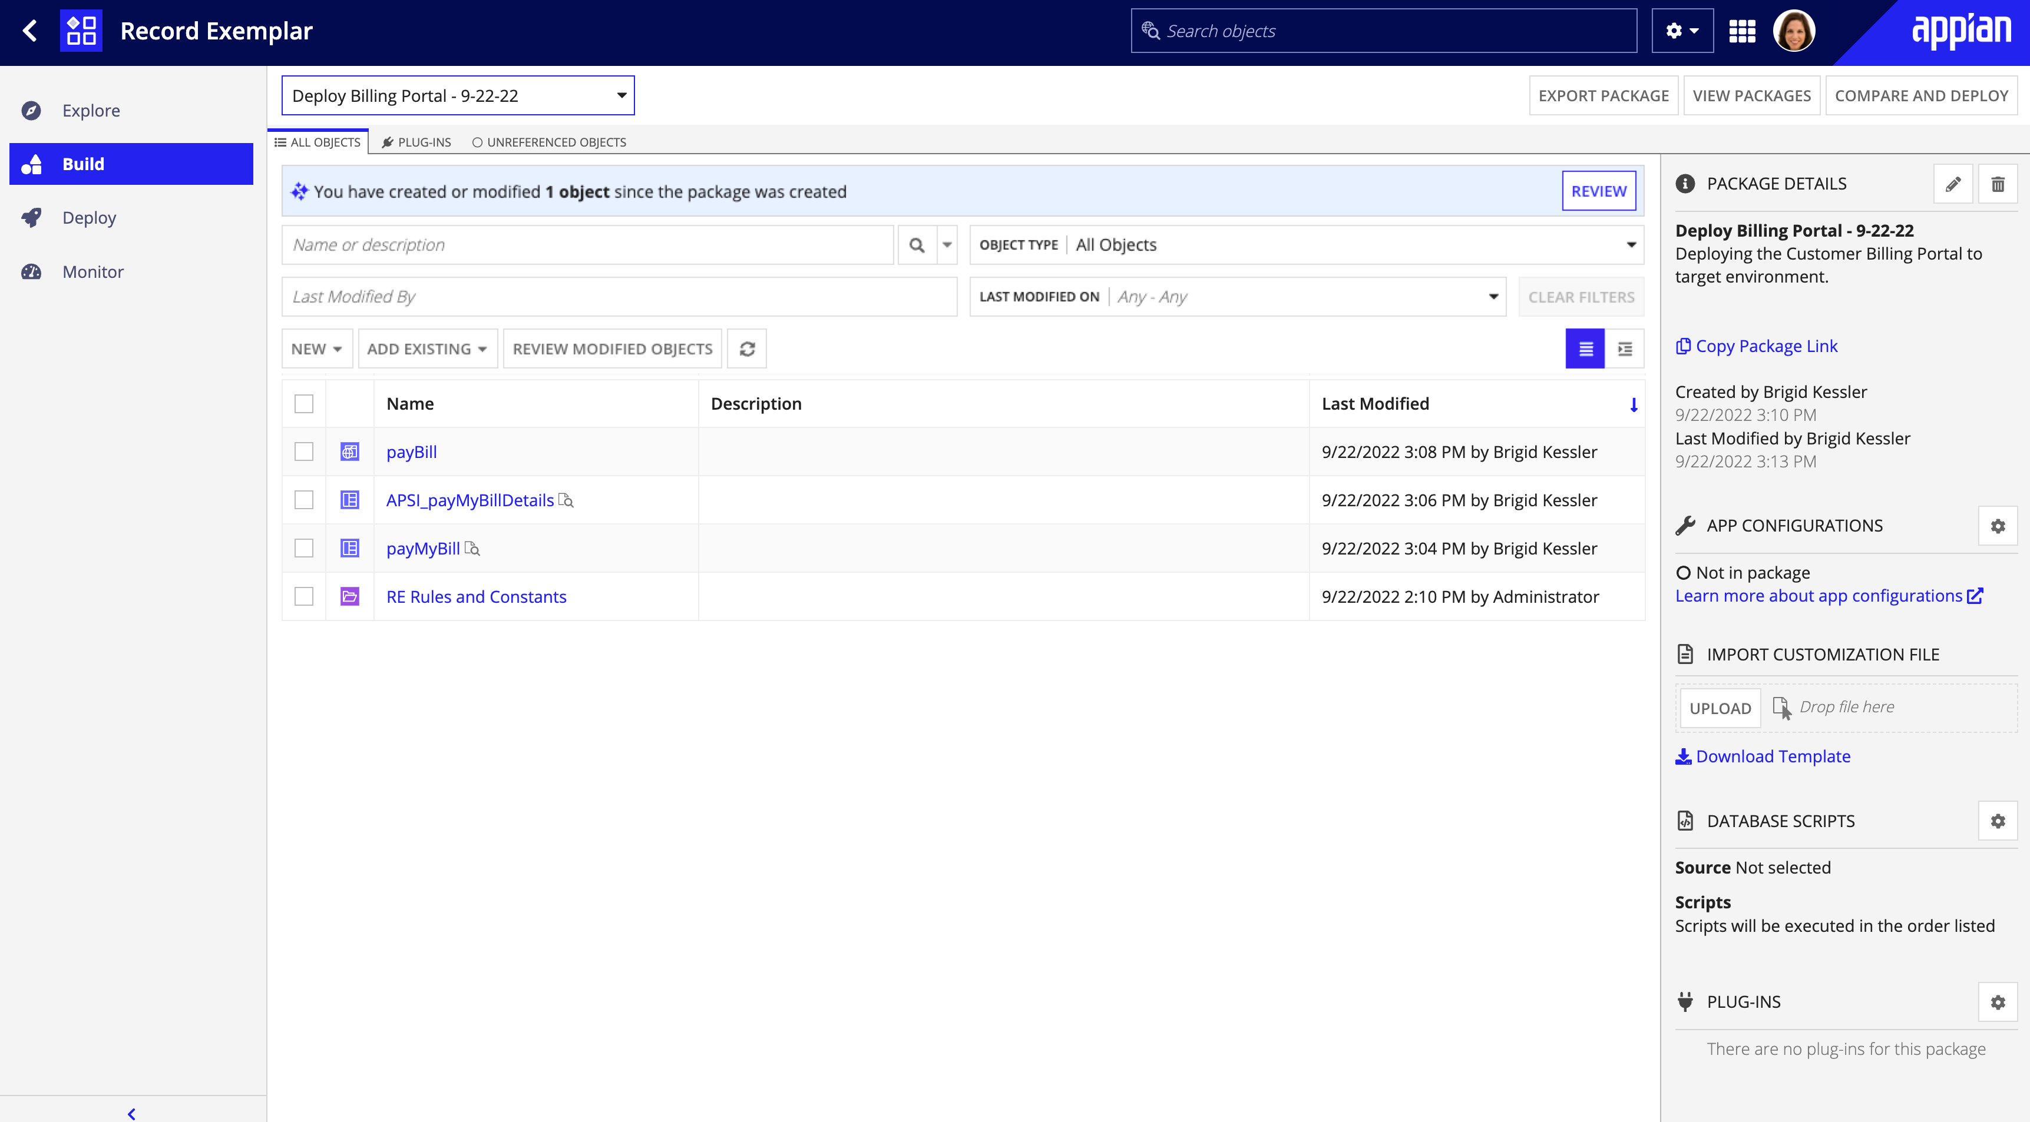
Task: Select Build in the sidebar
Action: (131, 164)
